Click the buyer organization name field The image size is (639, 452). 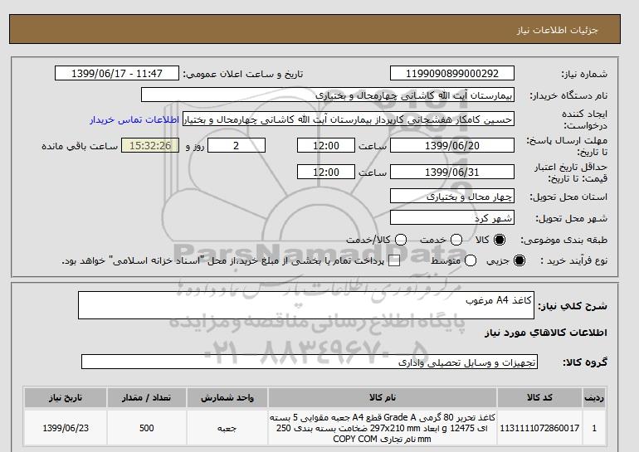[328, 95]
